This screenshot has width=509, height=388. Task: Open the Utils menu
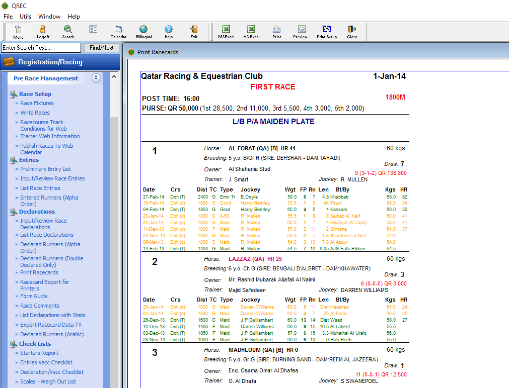click(25, 16)
